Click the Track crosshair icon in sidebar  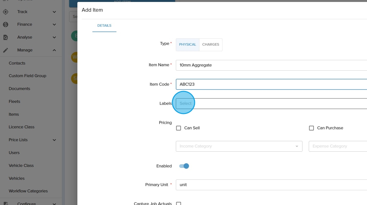6,12
